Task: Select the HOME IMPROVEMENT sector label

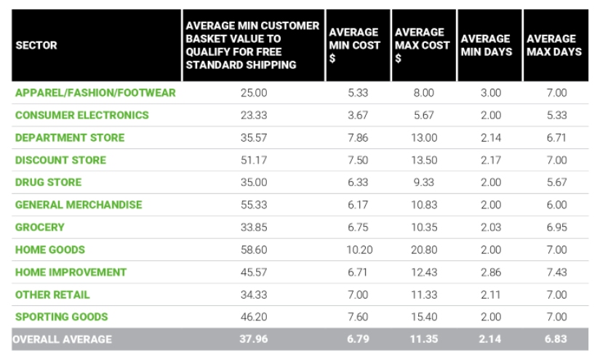Action: [71, 272]
